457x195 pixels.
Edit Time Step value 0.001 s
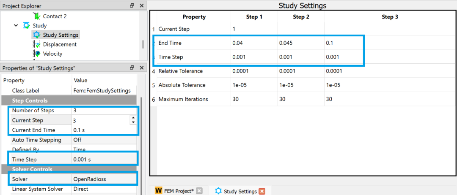coord(104,159)
